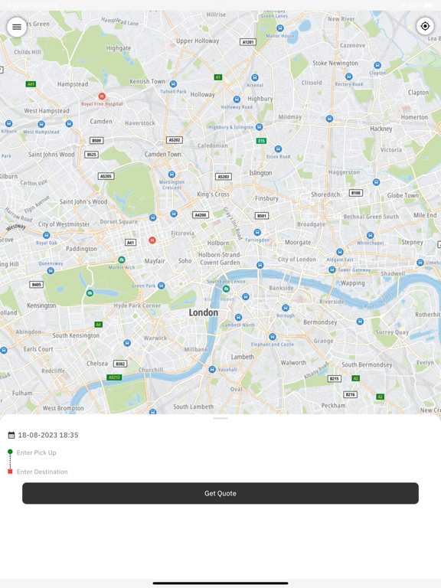This screenshot has width=441, height=588.
Task: Tap the Queensway station icon
Action: pyautogui.click(x=51, y=271)
